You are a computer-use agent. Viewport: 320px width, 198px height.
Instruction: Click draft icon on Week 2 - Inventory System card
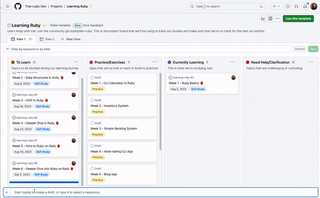point(92,100)
